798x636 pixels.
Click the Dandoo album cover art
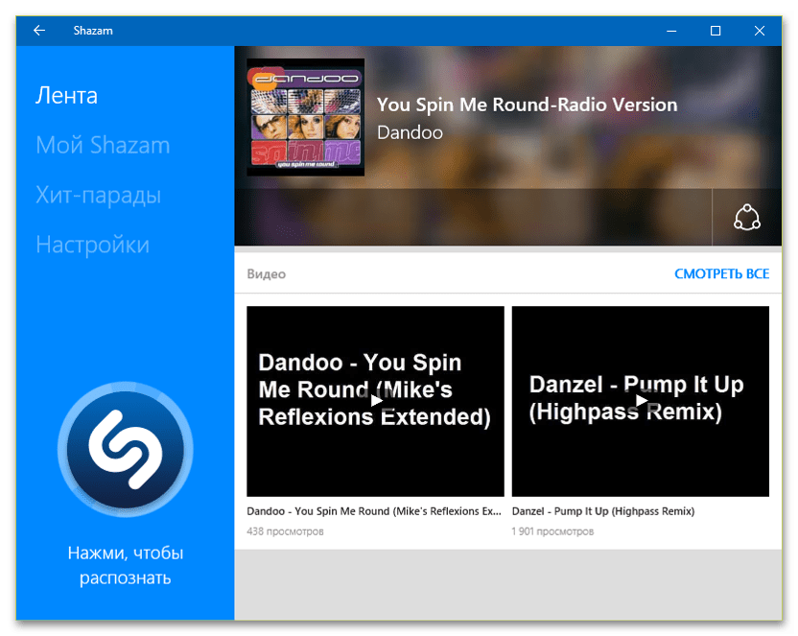305,117
